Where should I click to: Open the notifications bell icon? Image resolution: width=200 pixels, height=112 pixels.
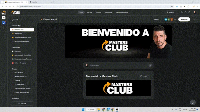click(x=182, y=12)
